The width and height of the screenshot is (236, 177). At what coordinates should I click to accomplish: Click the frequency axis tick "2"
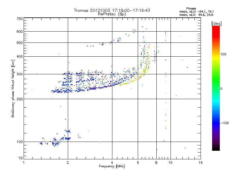tap(68, 163)
